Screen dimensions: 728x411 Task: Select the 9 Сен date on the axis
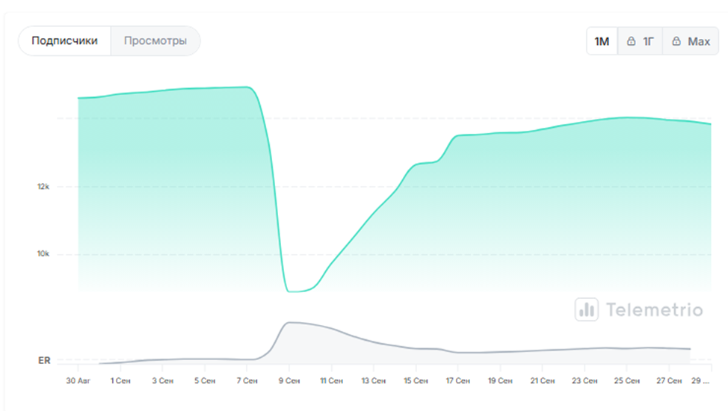click(x=289, y=380)
